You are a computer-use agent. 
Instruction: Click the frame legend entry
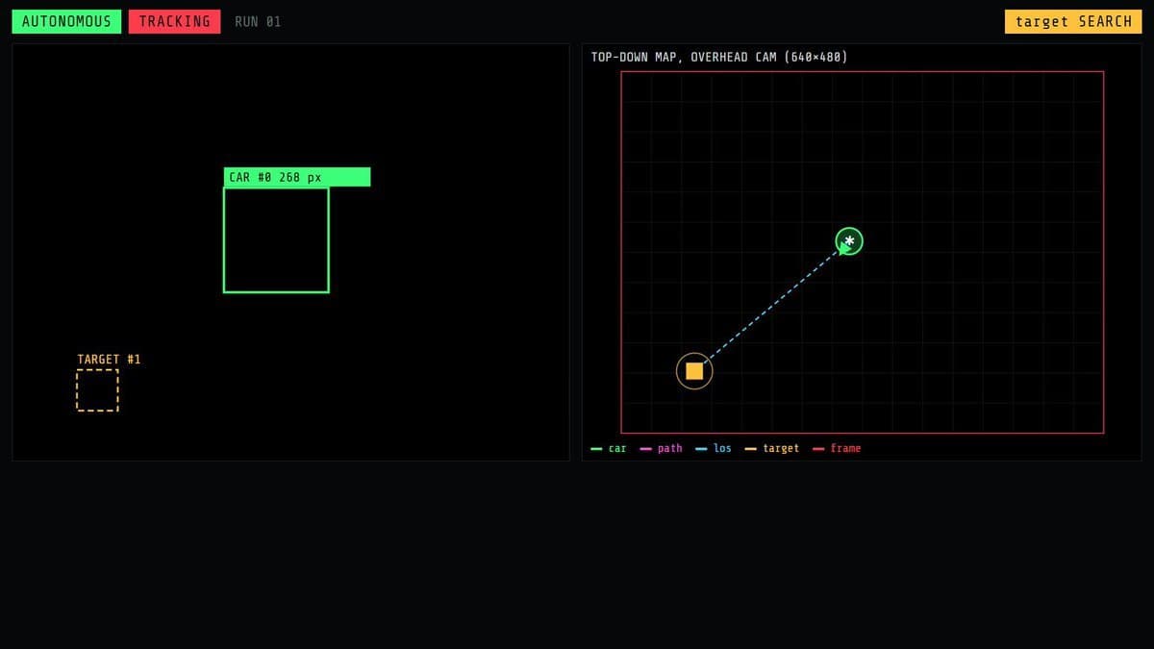[x=837, y=448]
